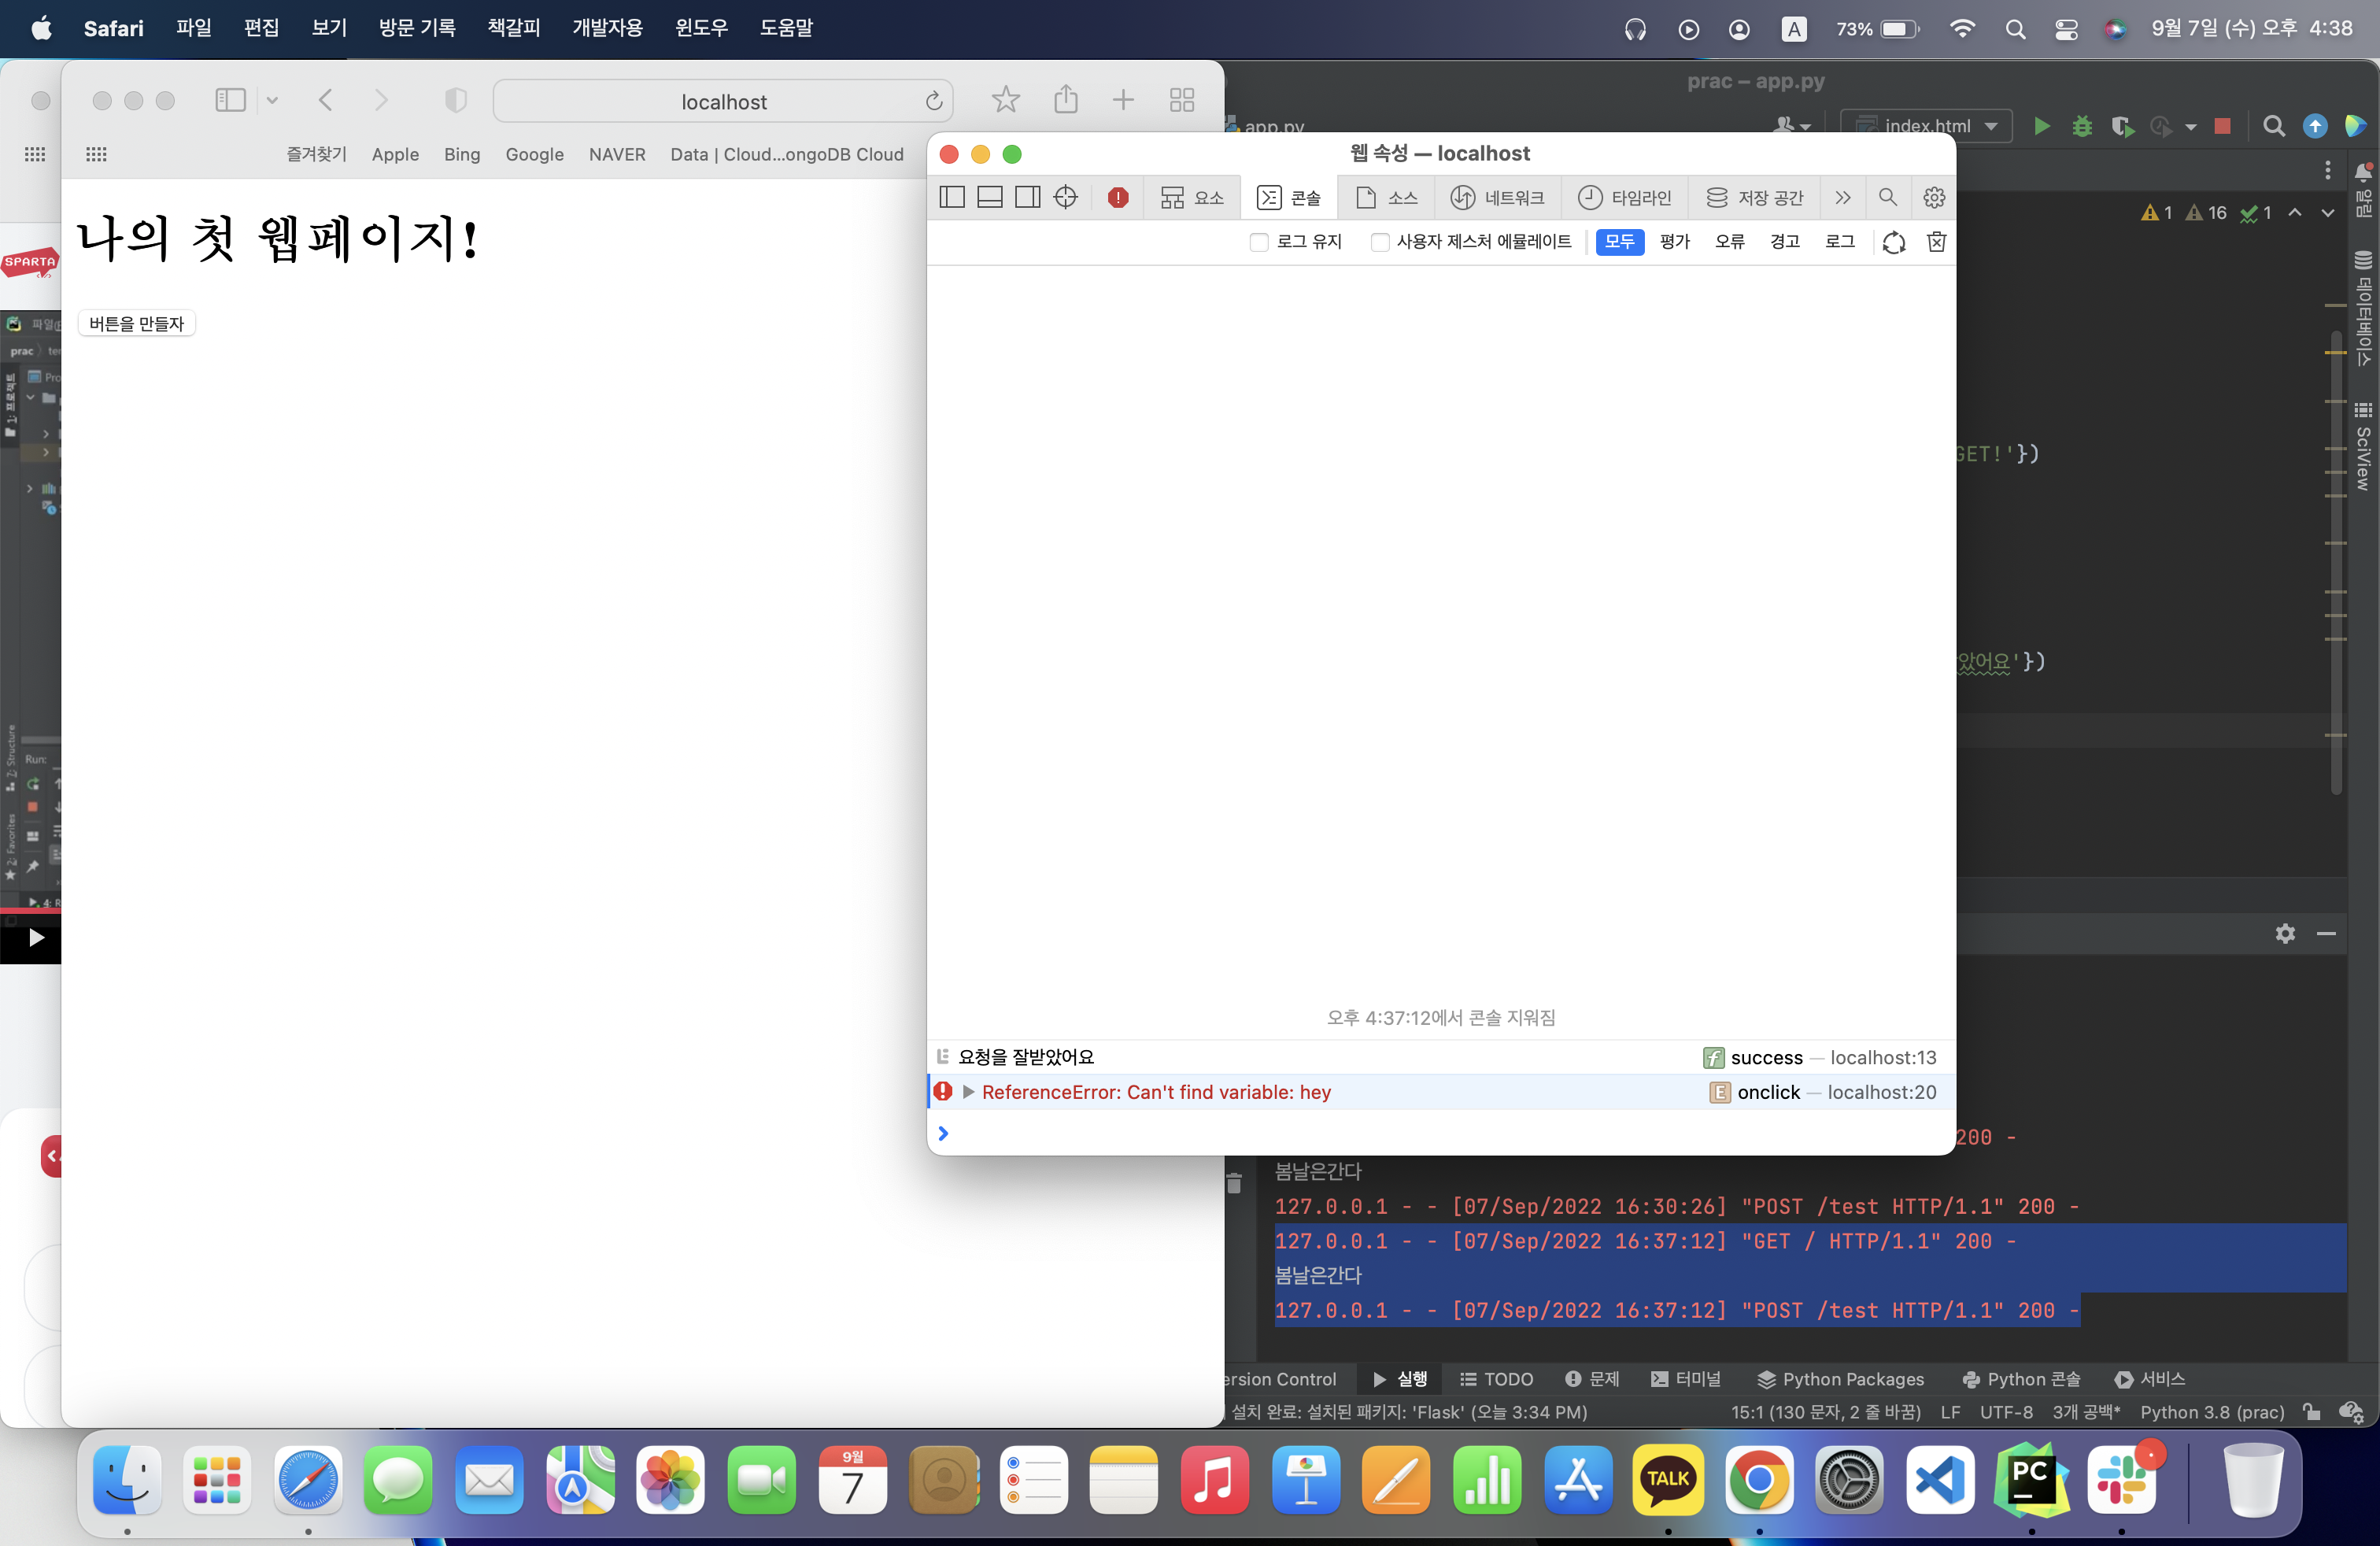2380x1546 pixels.
Task: Show hidden Inspector tabs with double chevron
Action: (1843, 198)
